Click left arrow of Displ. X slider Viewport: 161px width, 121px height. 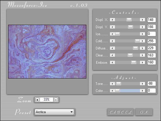pos(112,20)
